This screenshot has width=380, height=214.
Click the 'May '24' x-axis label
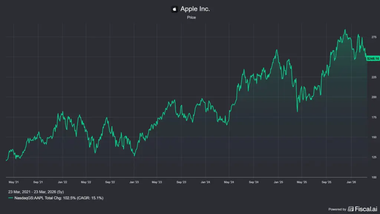pyautogui.click(x=229, y=182)
